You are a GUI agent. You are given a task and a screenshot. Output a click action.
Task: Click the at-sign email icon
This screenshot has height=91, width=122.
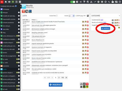pos(105,2)
